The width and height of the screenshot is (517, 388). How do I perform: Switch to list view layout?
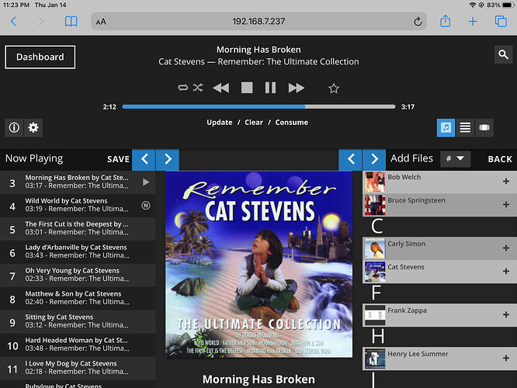pyautogui.click(x=465, y=127)
